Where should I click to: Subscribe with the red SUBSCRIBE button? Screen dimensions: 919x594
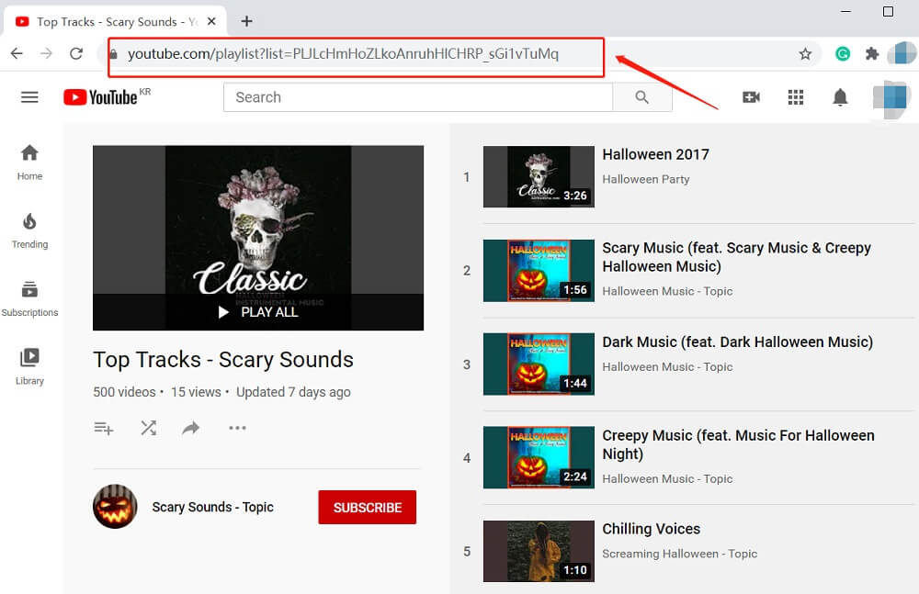(x=368, y=508)
